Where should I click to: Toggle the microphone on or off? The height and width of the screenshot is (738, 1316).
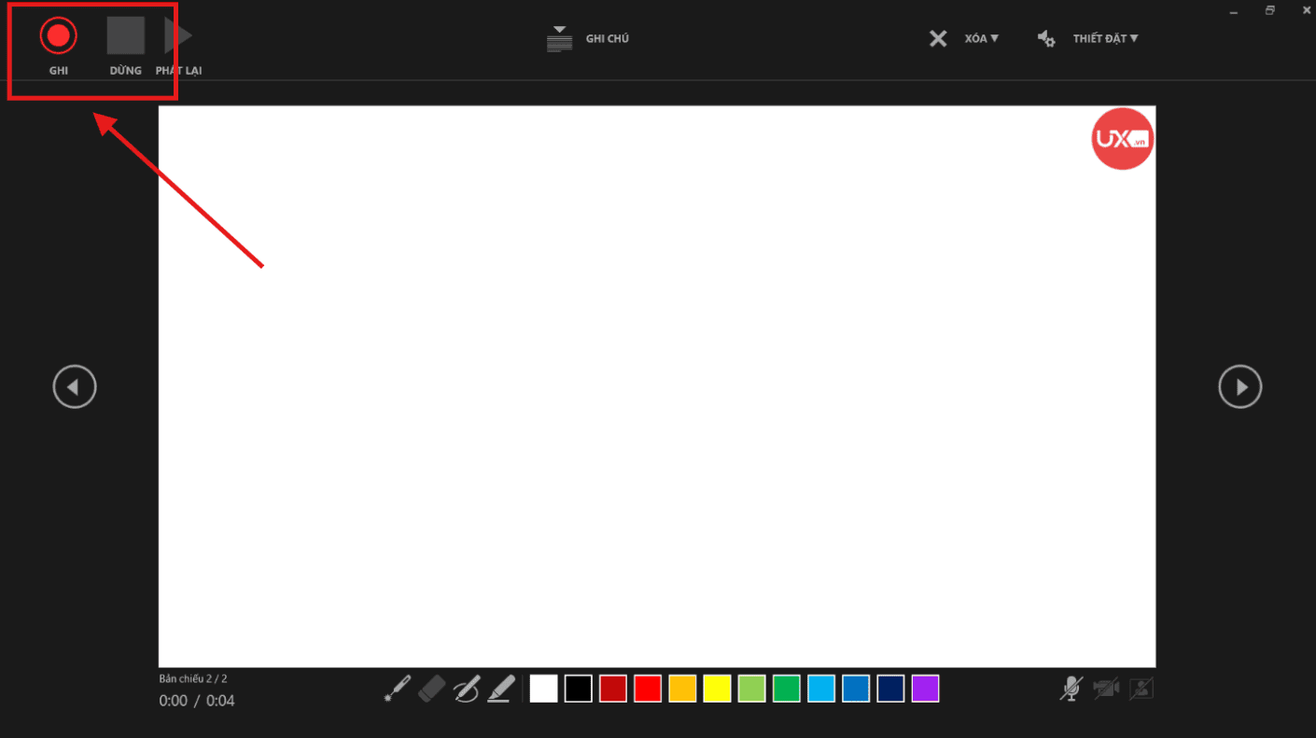(x=1071, y=689)
